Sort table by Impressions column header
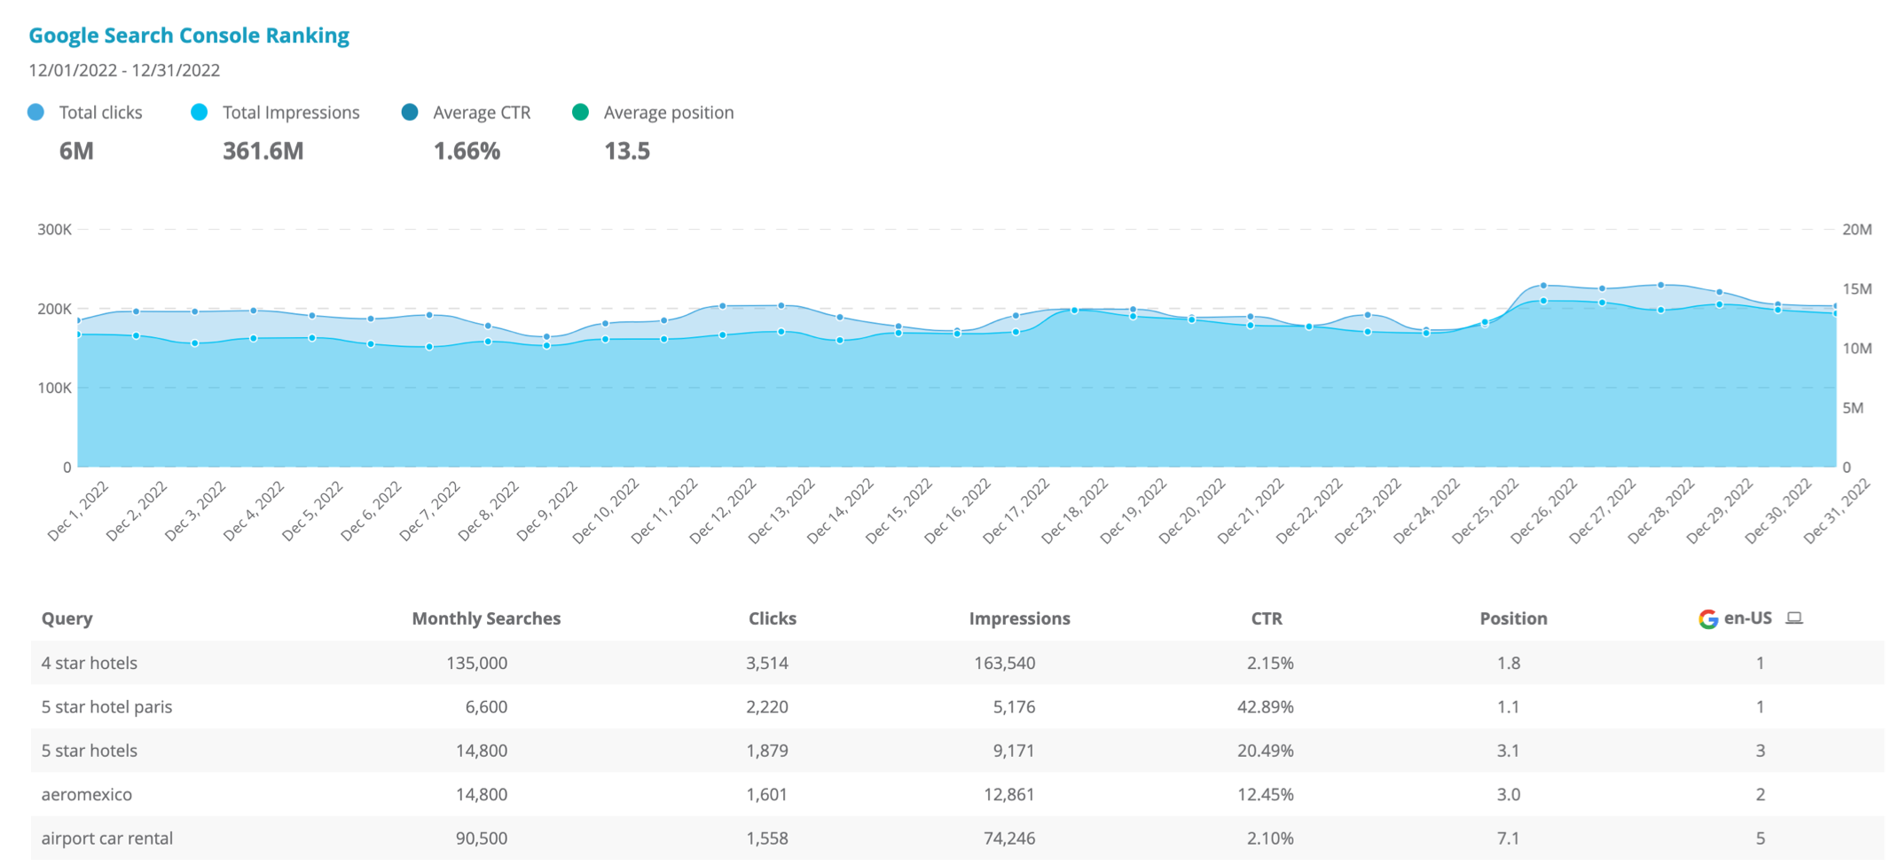Image resolution: width=1891 pixels, height=866 pixels. point(1019,618)
